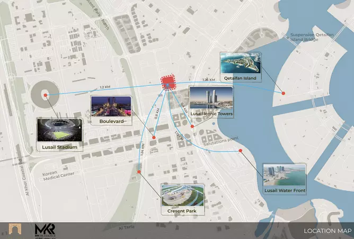Click the 'Al Khor Coastal Rd' label
The height and width of the screenshot is (239, 354).
pyautogui.click(x=24, y=177)
